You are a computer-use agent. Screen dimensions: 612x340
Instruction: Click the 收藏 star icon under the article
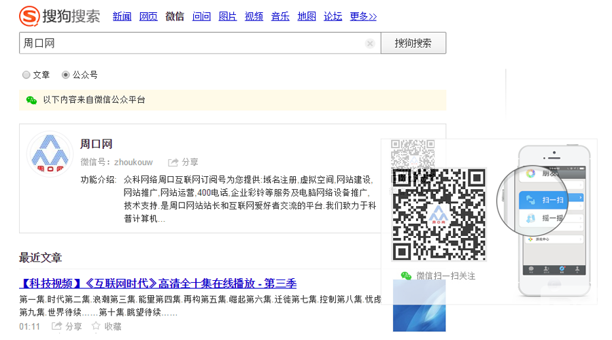click(96, 327)
